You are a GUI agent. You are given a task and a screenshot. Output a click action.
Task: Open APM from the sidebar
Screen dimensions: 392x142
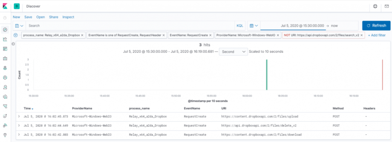5,106
